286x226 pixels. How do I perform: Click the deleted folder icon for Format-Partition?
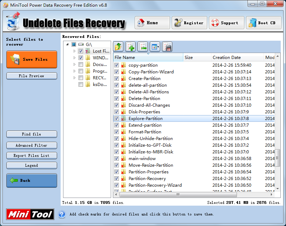tap(123, 132)
